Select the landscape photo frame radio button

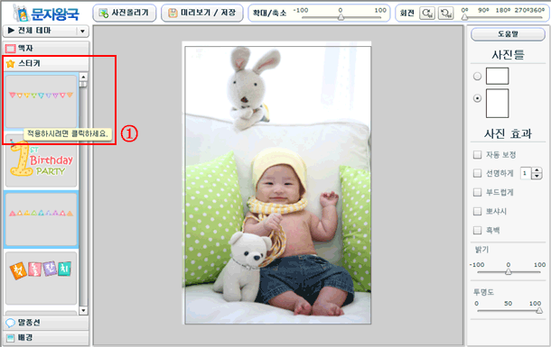point(477,76)
